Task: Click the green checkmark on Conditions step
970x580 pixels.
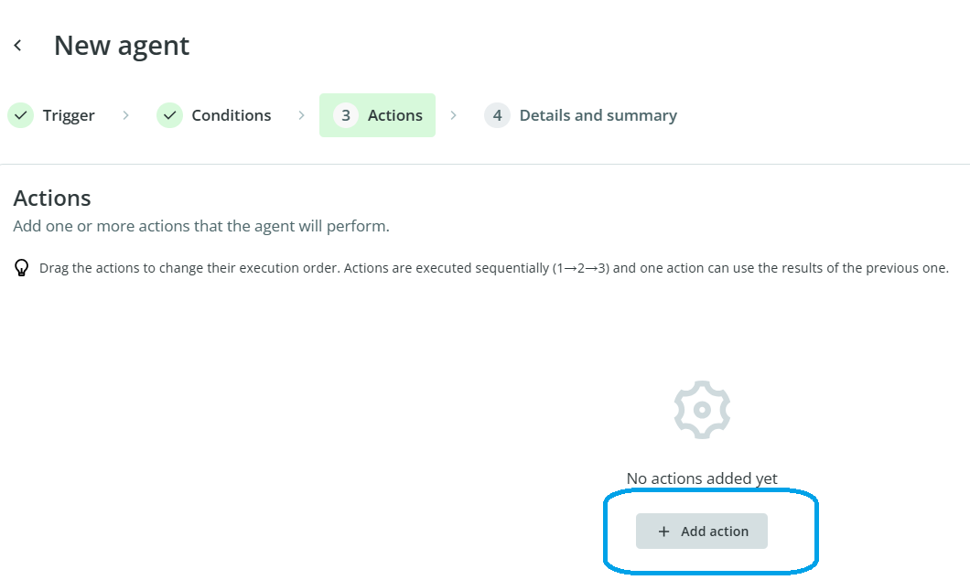Action: click(169, 115)
